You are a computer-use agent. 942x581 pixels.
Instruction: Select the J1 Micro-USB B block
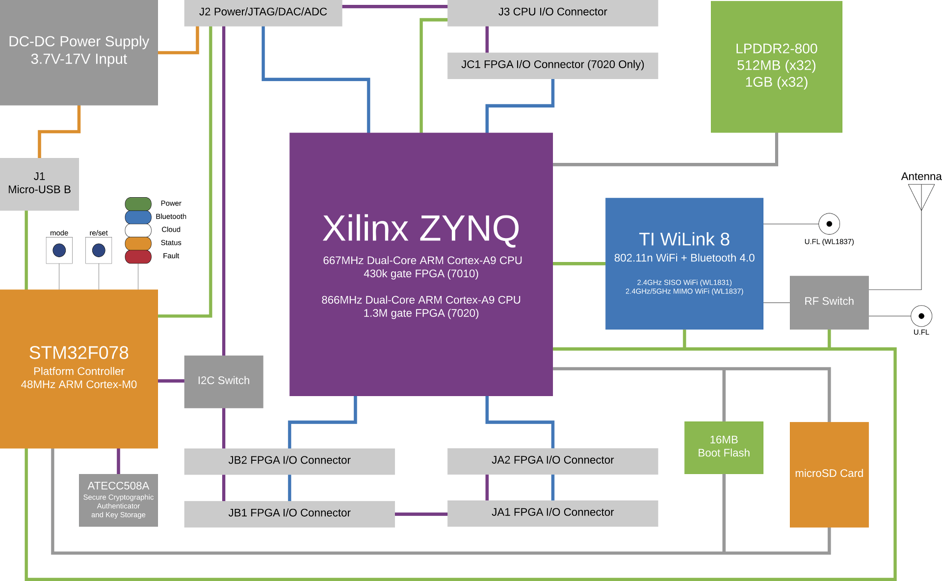tap(39, 184)
